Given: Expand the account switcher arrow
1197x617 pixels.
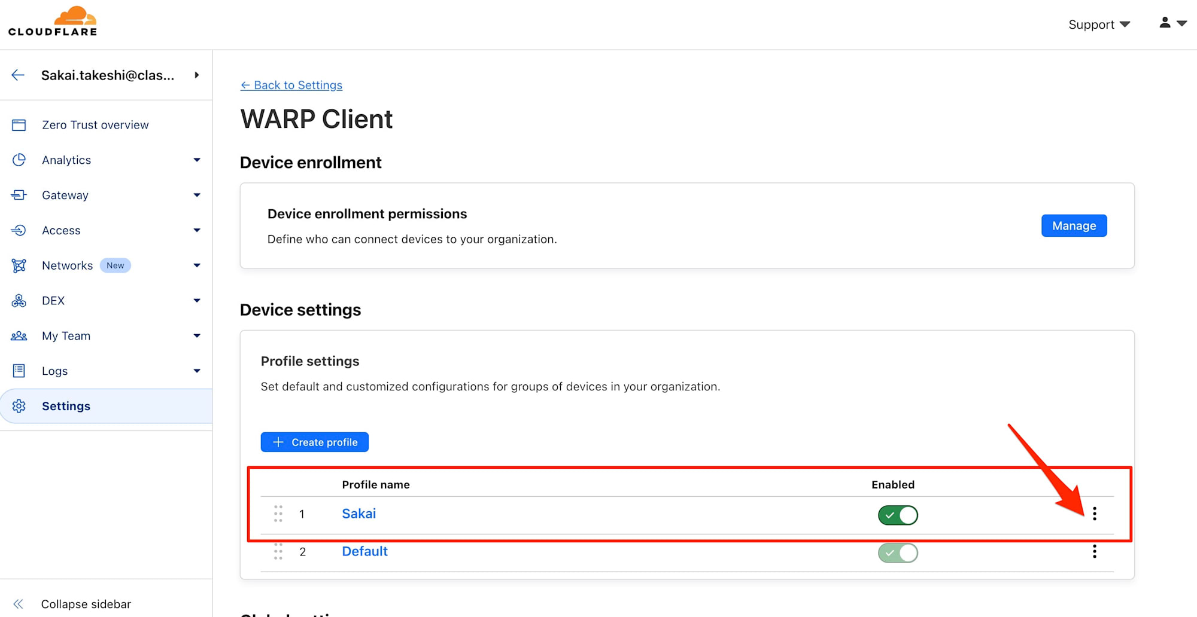Looking at the screenshot, I should (x=197, y=75).
